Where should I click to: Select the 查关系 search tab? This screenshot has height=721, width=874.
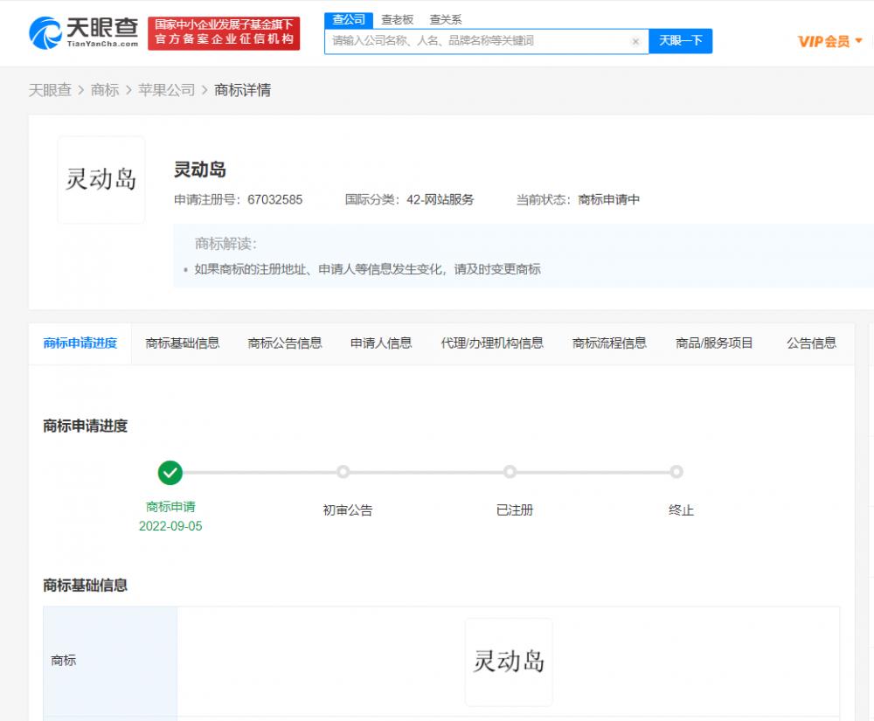446,19
